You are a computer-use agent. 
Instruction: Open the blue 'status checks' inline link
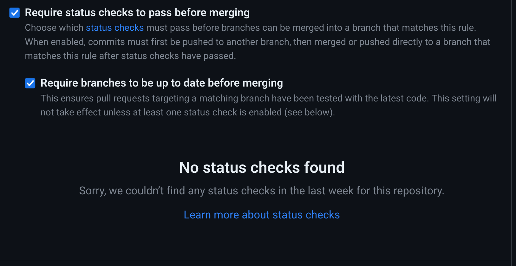pos(115,28)
